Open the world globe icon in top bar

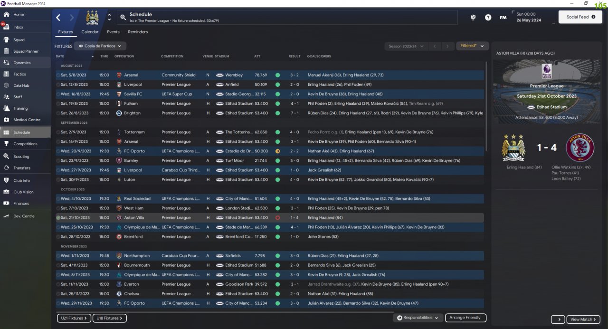click(473, 18)
